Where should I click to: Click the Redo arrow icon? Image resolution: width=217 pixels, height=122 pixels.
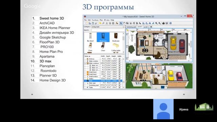[x=103, y=23]
